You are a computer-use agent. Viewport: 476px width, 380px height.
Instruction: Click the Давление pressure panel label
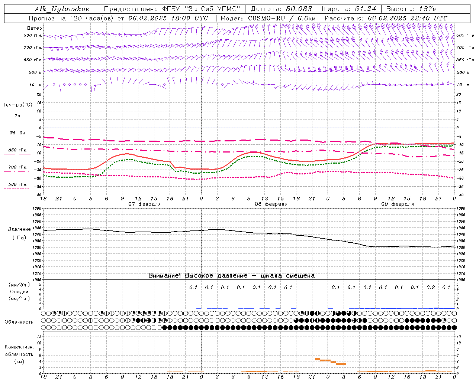19,229
